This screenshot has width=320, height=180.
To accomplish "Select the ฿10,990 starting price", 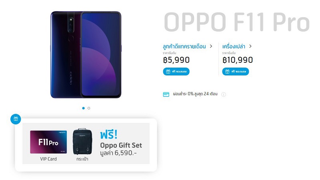I will pyautogui.click(x=238, y=60).
